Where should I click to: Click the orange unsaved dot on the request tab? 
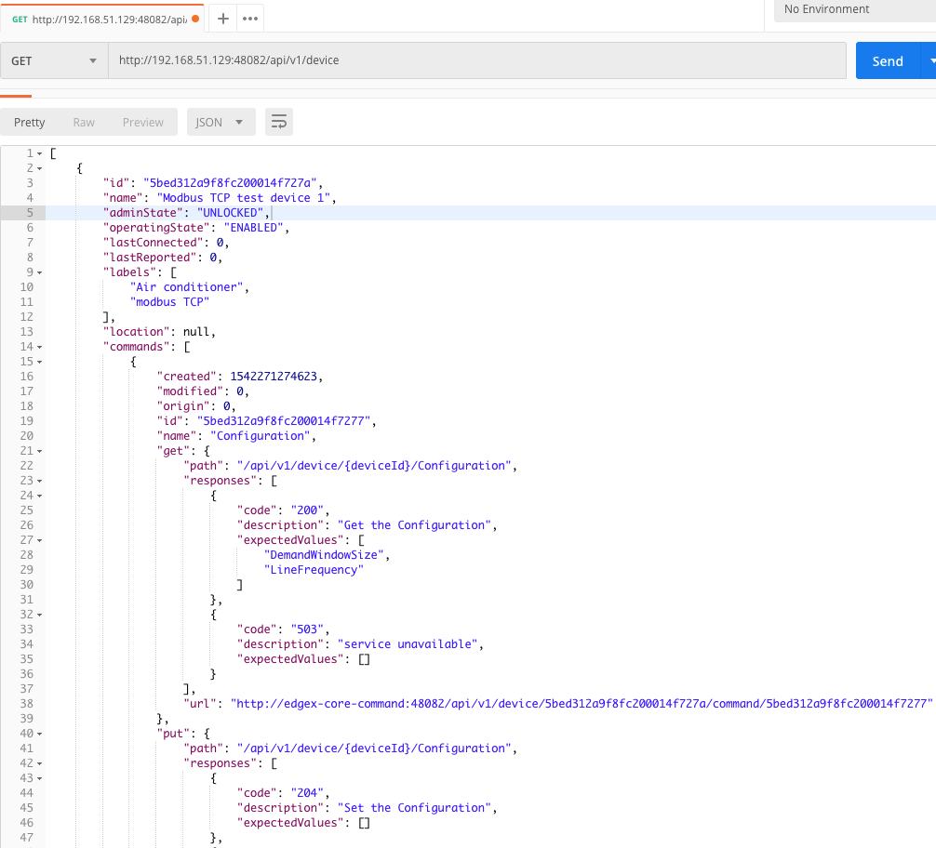tap(195, 19)
